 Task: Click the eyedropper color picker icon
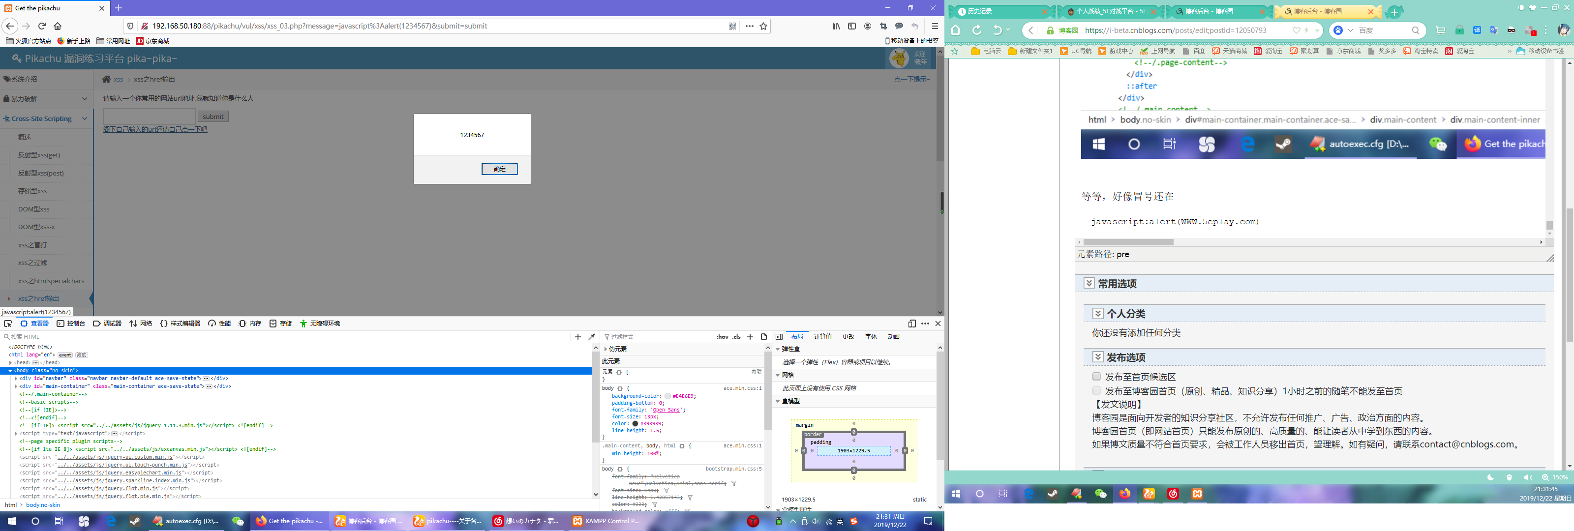[x=591, y=337]
